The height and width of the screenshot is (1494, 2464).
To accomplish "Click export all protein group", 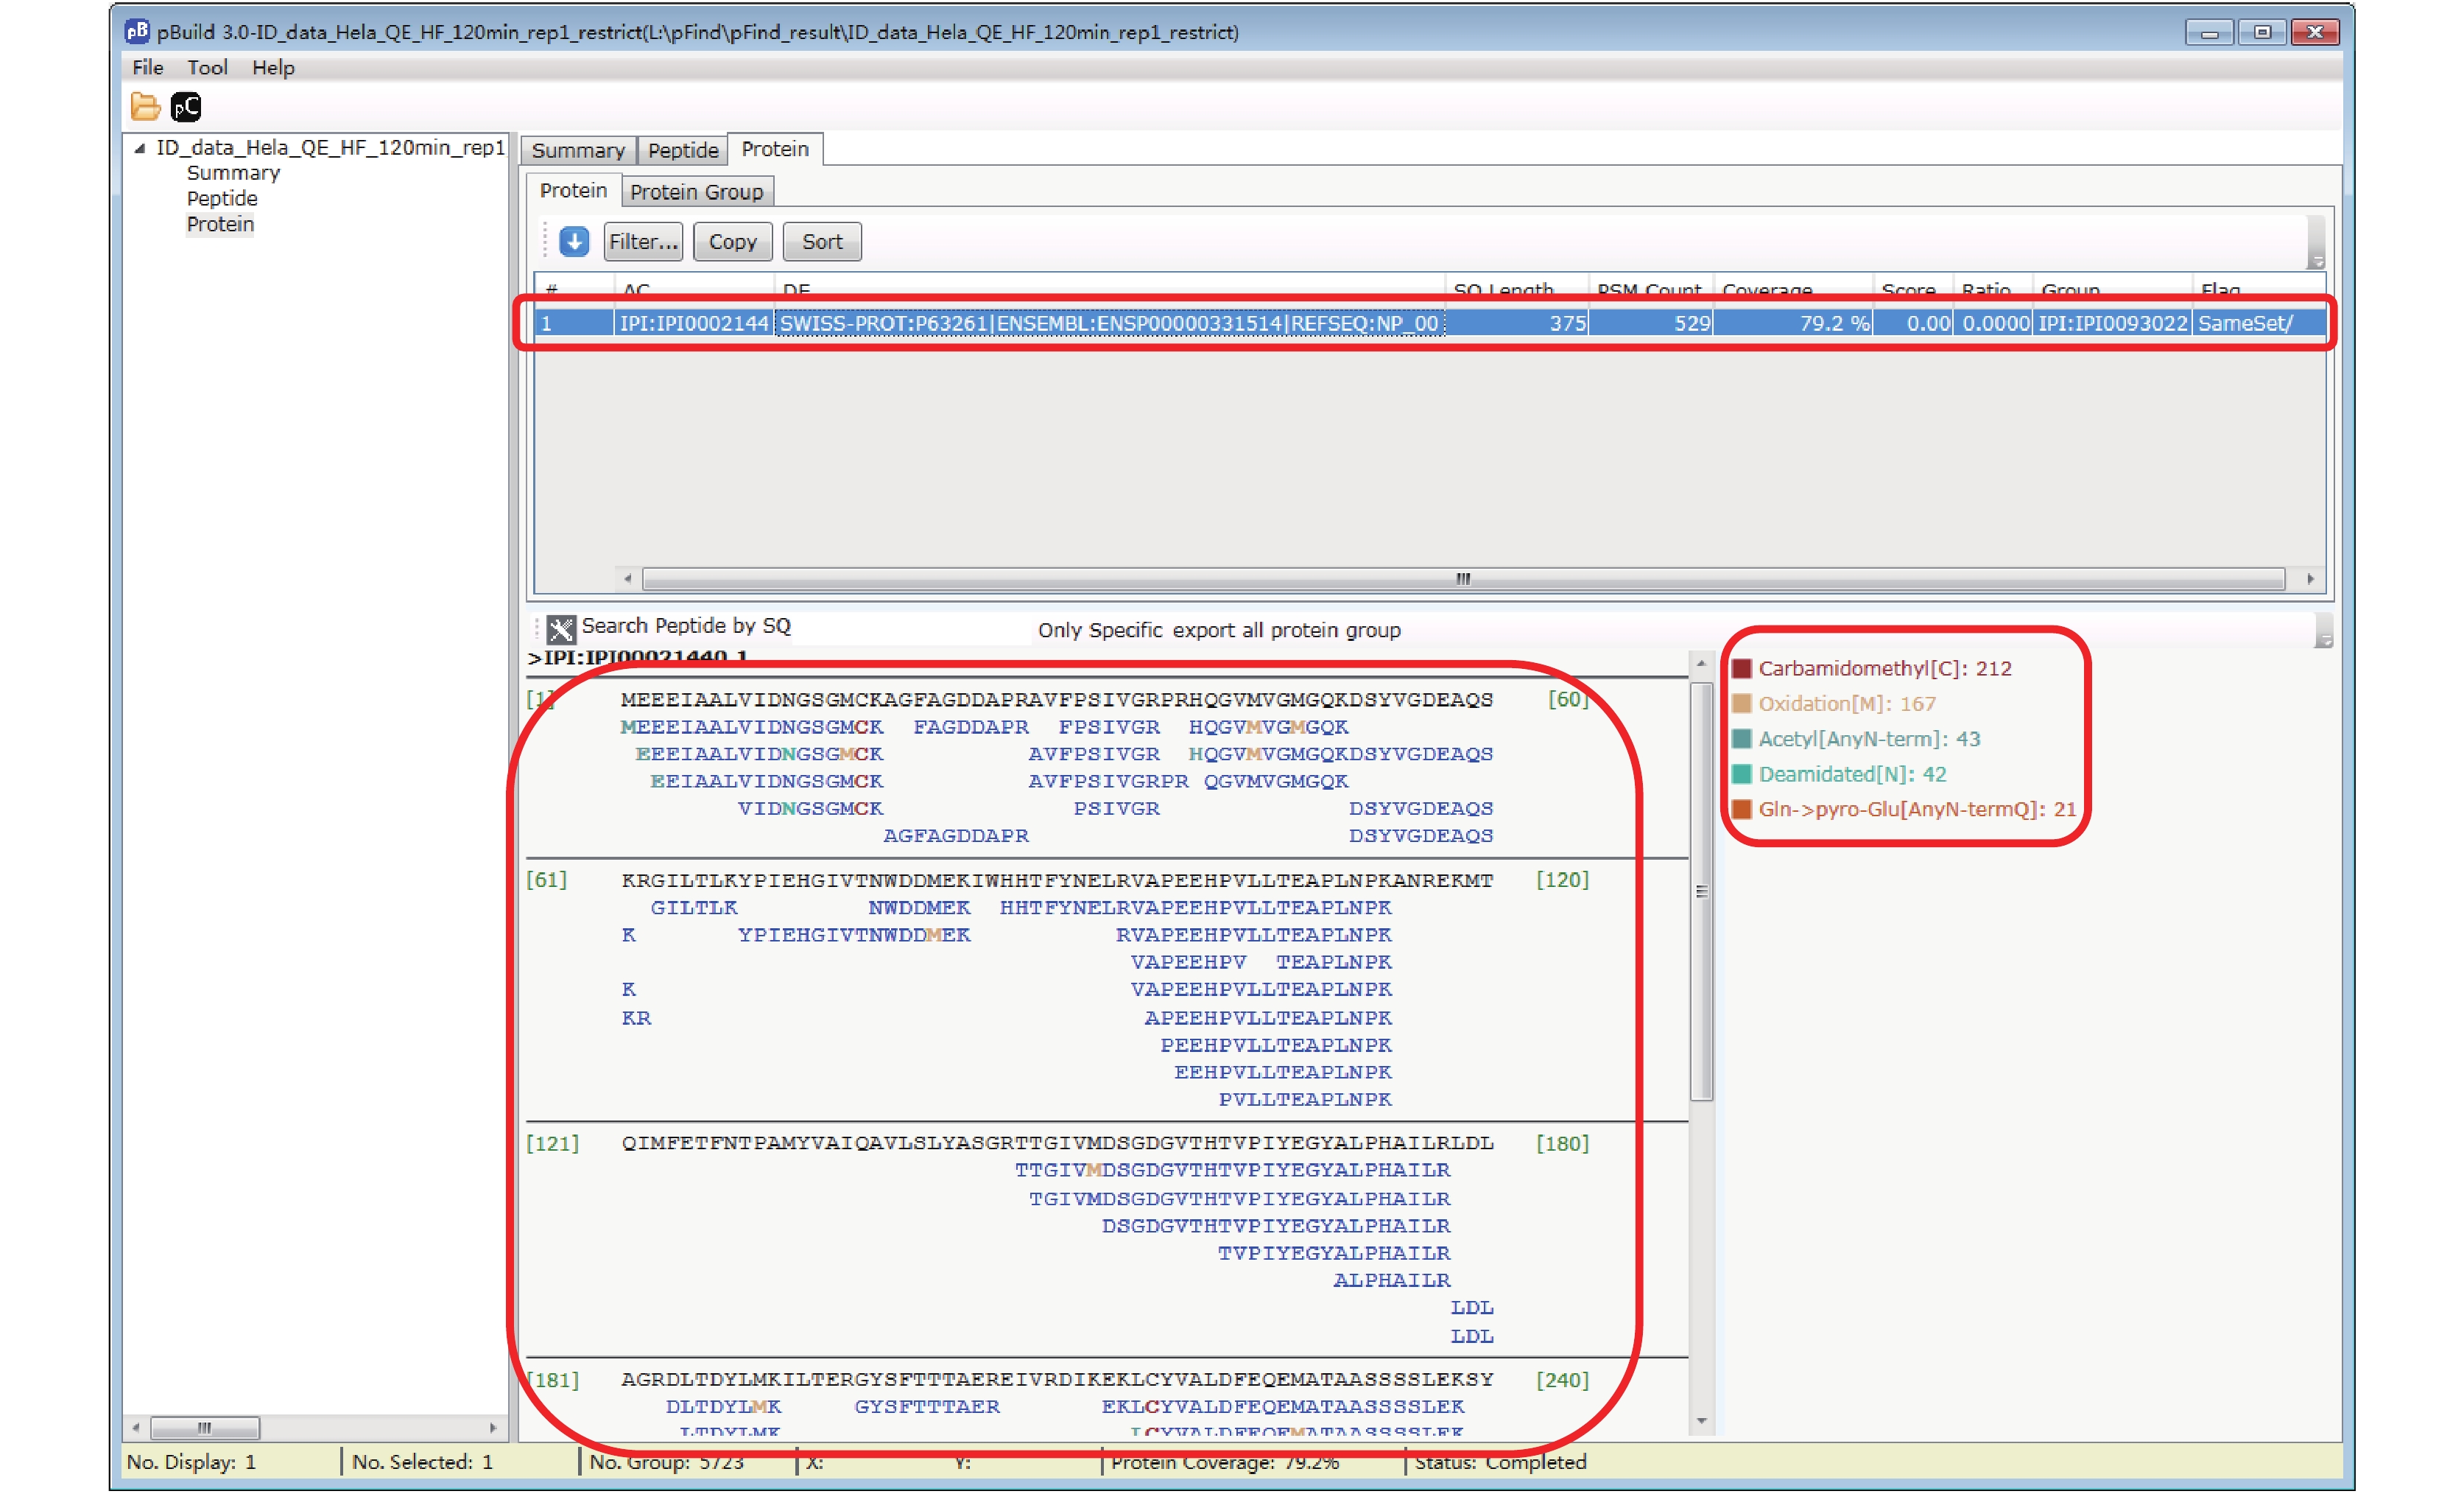I will 1287,631.
